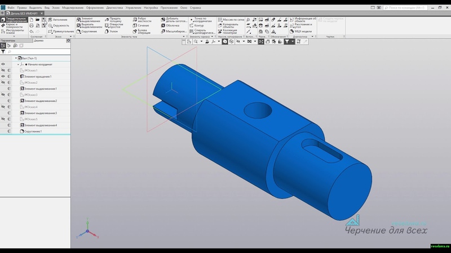
Task: Choose the Контур command
Action: (x=197, y=25)
